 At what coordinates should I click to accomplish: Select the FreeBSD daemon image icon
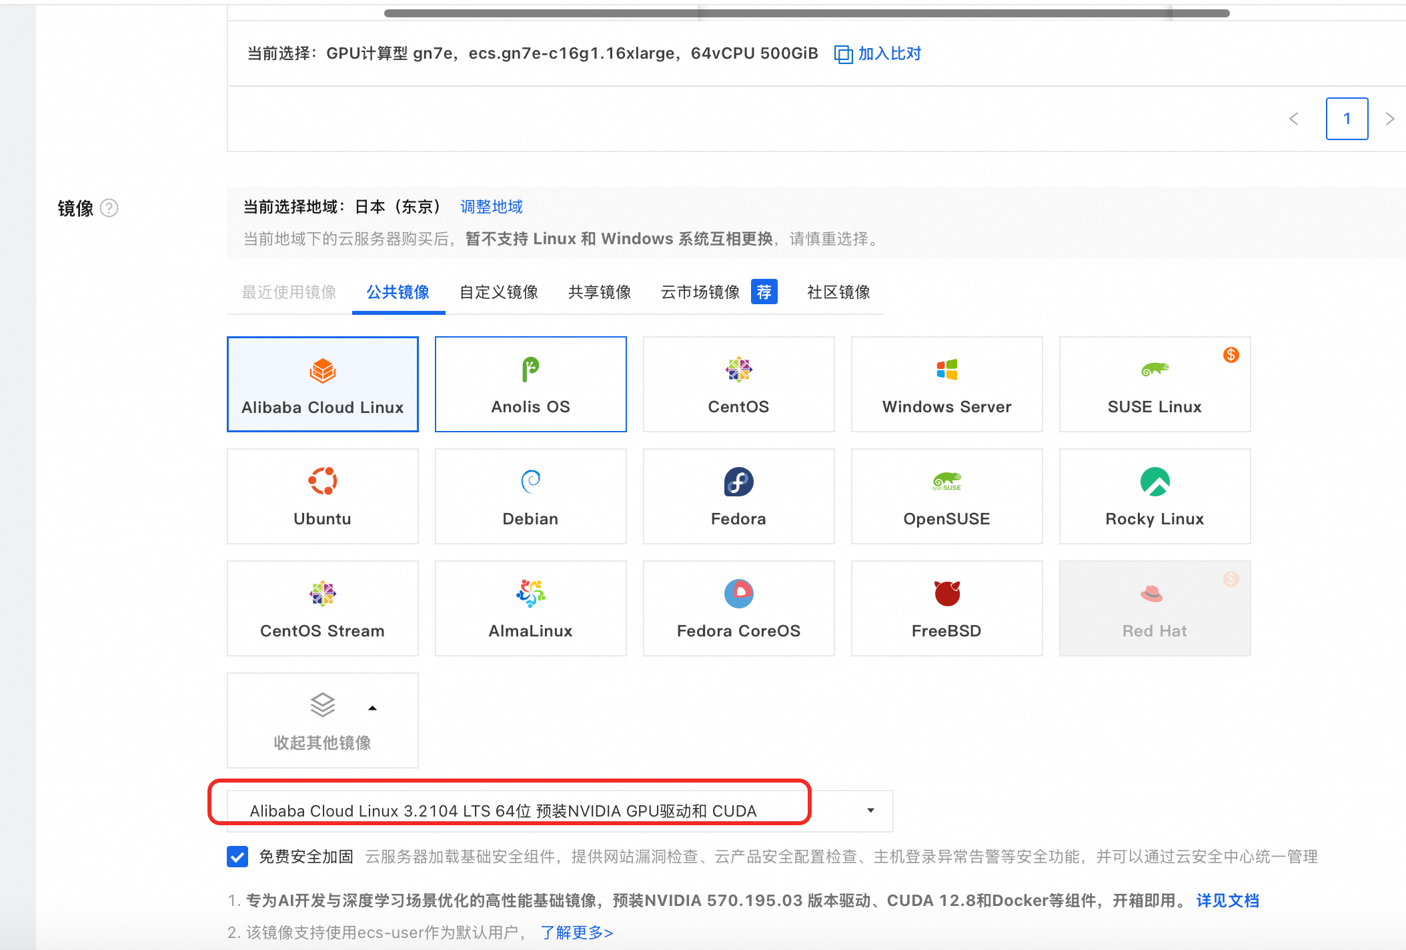click(x=946, y=593)
